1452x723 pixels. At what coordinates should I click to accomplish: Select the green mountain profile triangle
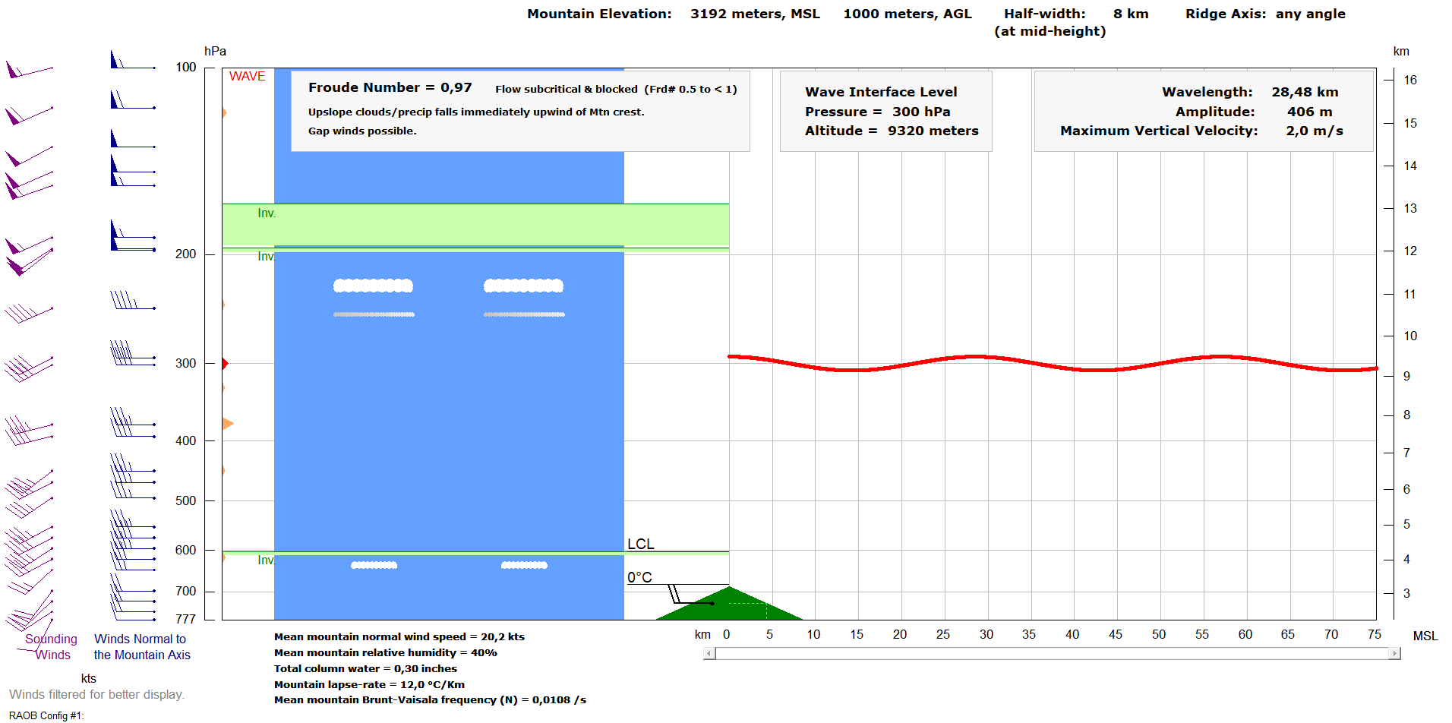729,606
